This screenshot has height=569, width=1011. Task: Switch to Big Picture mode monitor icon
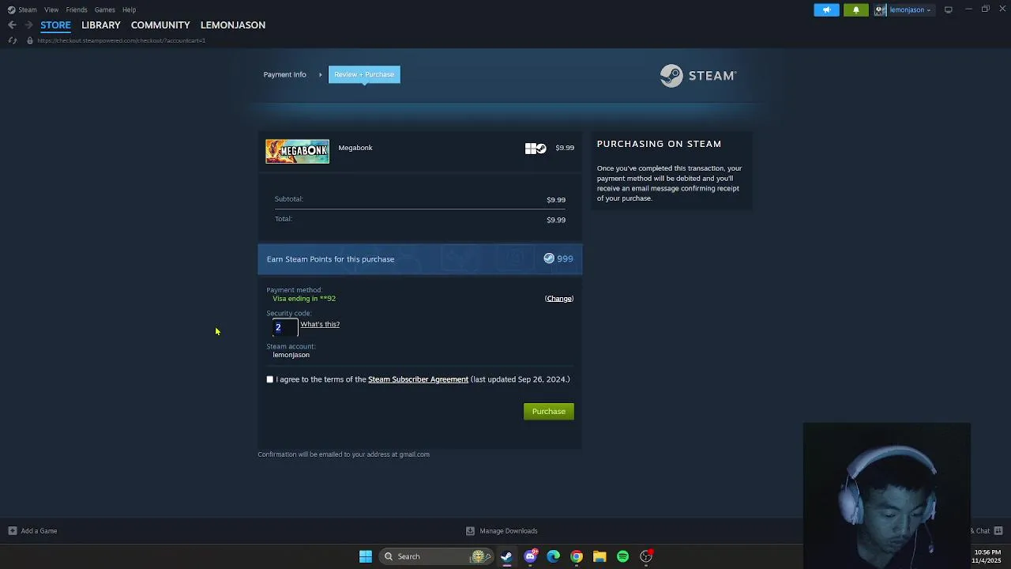coord(949,9)
